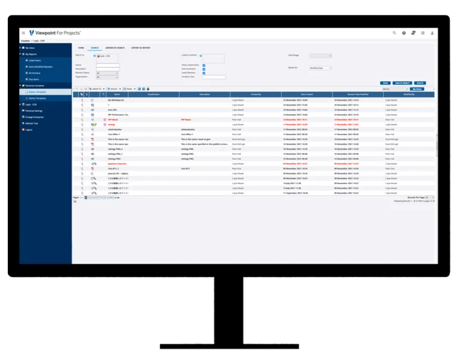The width and height of the screenshot is (457, 359).
Task: Sort by the Name column header
Action: coord(117,94)
